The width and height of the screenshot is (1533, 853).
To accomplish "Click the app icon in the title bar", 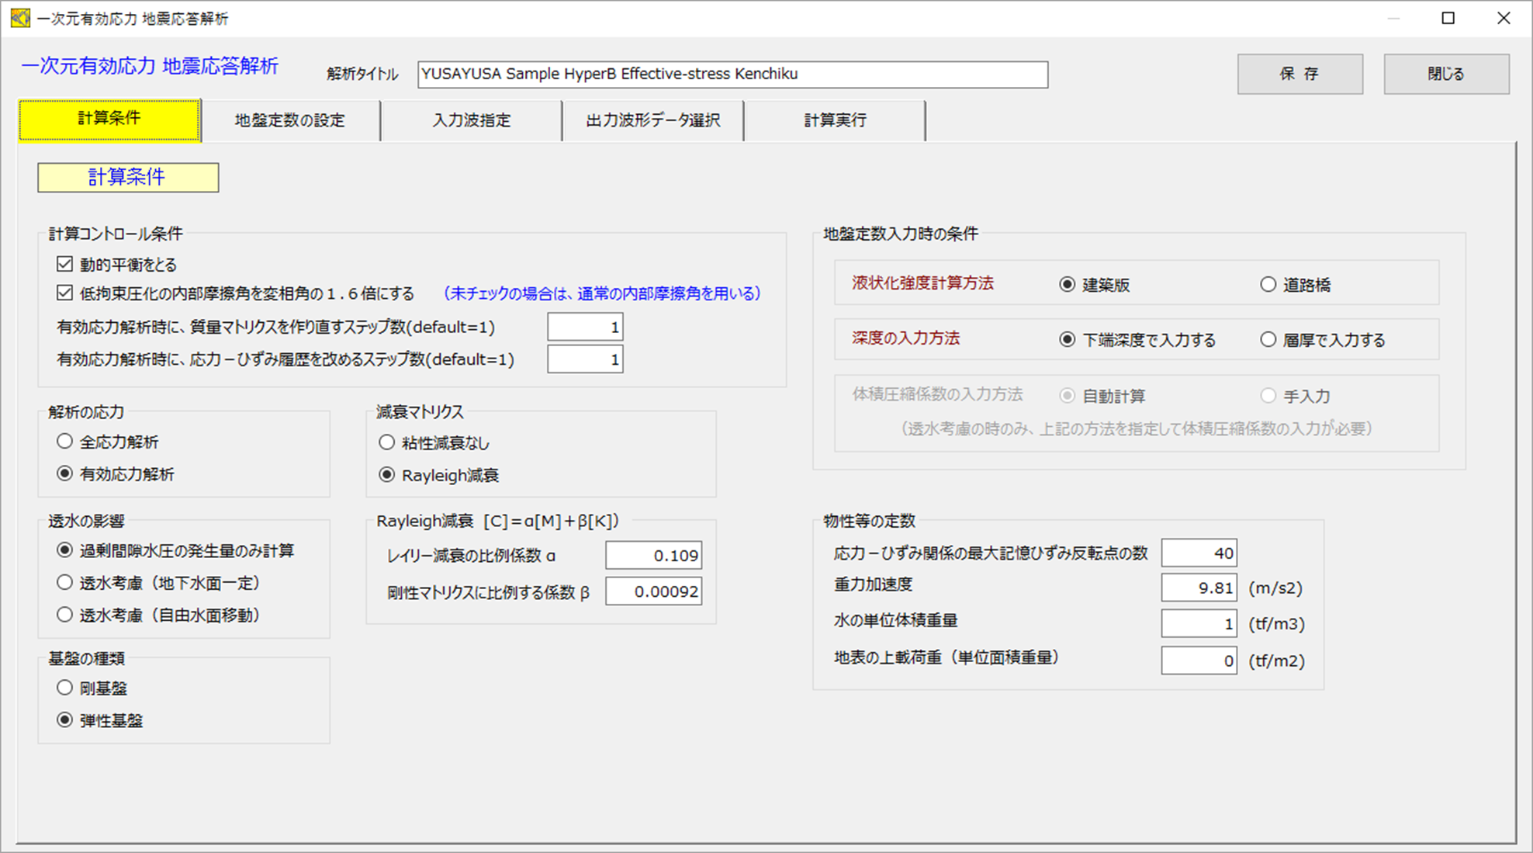I will [x=20, y=18].
